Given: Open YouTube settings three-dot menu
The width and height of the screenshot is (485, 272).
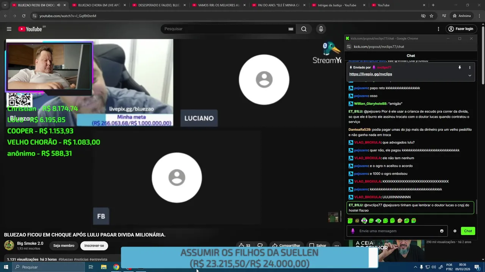Looking at the screenshot, I should coord(438,29).
